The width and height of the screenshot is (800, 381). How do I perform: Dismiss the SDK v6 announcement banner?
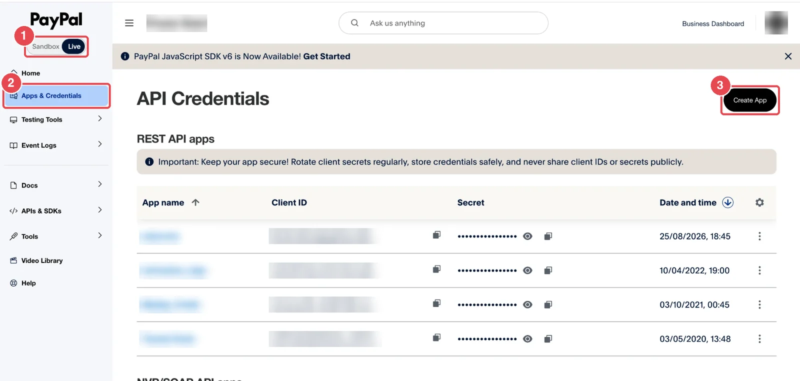(788, 56)
